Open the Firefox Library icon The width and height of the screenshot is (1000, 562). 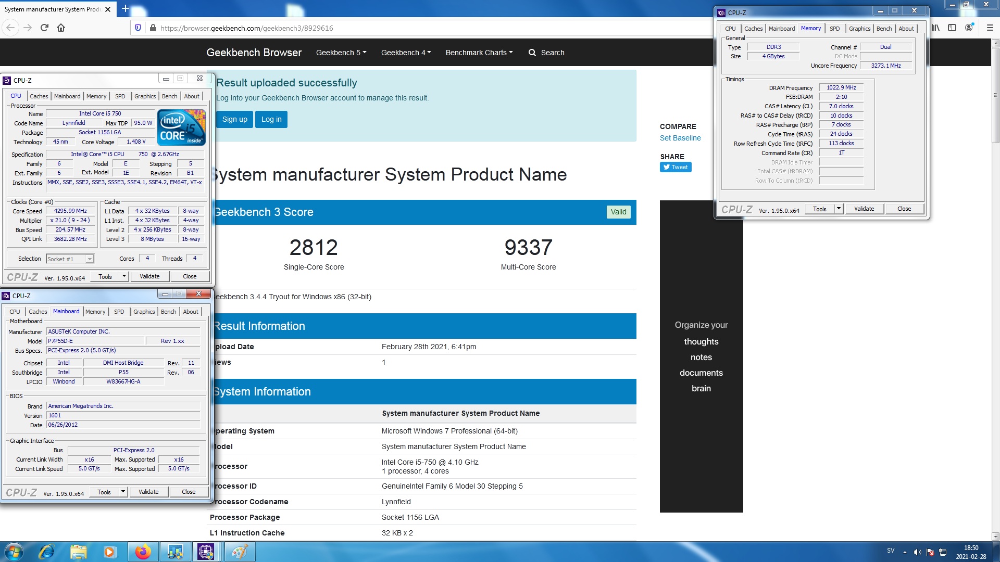935,28
